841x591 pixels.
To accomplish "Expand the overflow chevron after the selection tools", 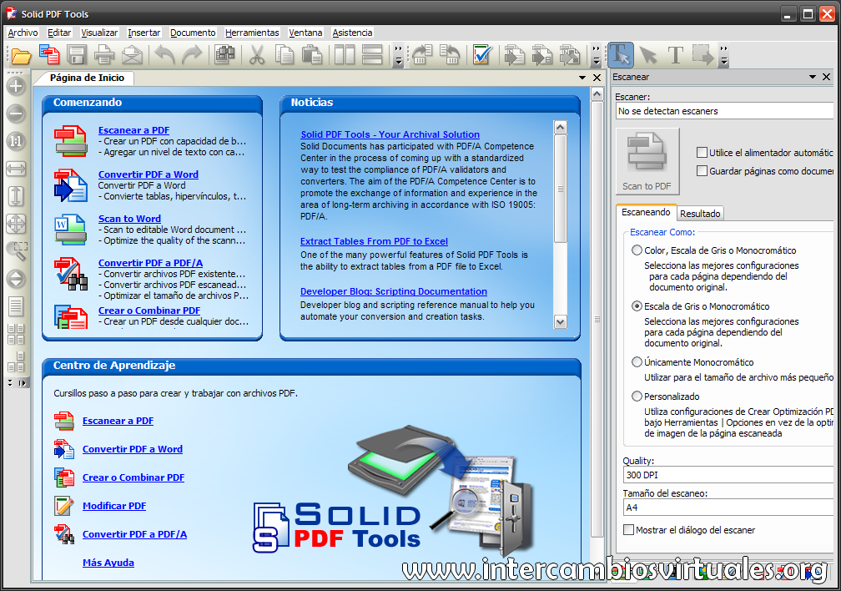I will tap(724, 55).
